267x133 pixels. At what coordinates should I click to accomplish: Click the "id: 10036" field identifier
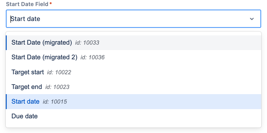pyautogui.click(x=92, y=58)
